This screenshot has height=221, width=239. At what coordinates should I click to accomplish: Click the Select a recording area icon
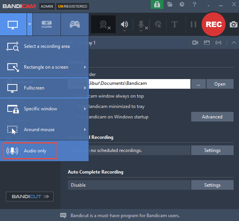tap(13, 46)
